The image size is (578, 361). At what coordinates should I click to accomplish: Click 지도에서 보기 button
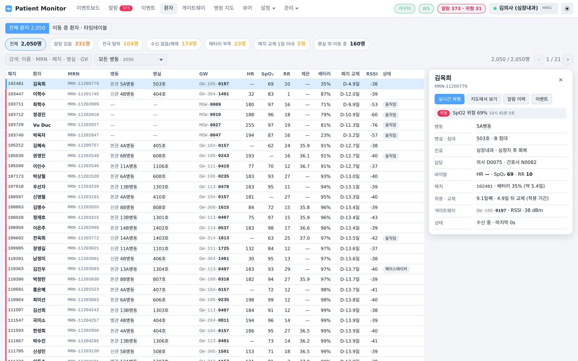[x=484, y=99]
